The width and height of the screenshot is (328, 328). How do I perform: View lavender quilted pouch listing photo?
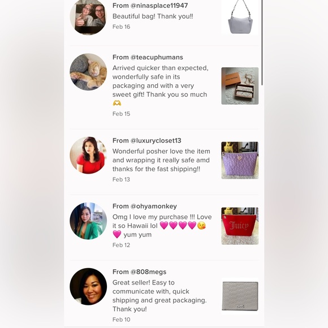tap(240, 160)
